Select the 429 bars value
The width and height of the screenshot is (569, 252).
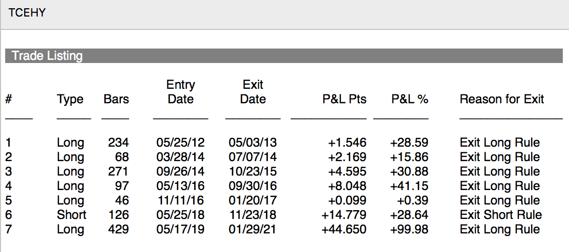118,229
